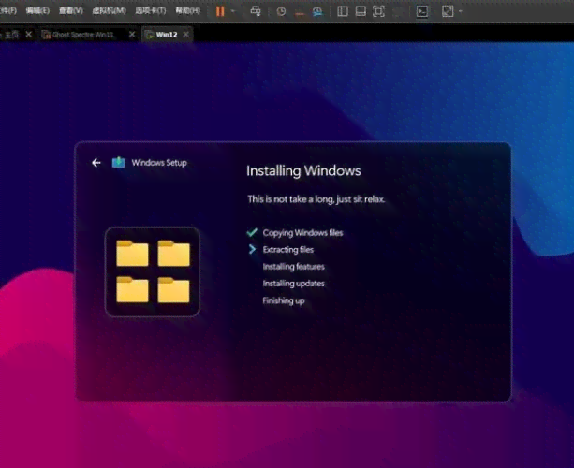This screenshot has height=468, width=574.
Task: Open the 选项卡(T) menu
Action: pos(151,10)
